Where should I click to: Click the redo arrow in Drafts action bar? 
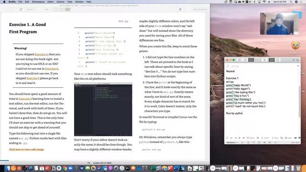tap(235, 138)
